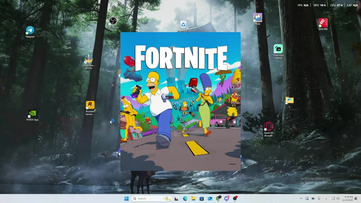Viewport: 361px width, 203px height.
Task: Open Task View on the taskbar
Action: pyautogui.click(x=177, y=198)
